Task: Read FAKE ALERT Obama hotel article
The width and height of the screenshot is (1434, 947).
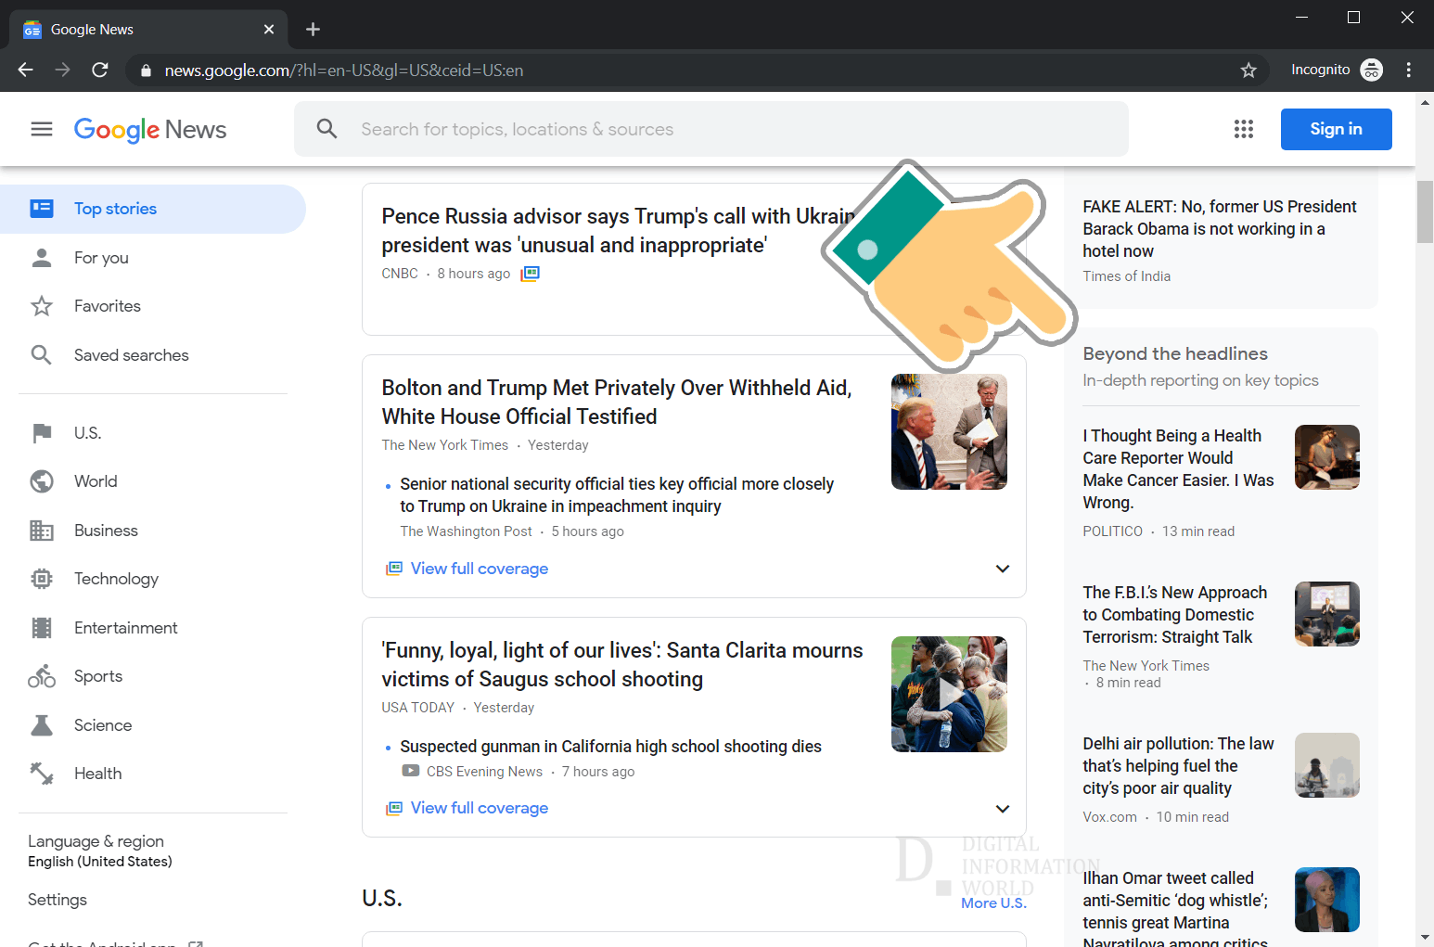Action: click(1220, 229)
